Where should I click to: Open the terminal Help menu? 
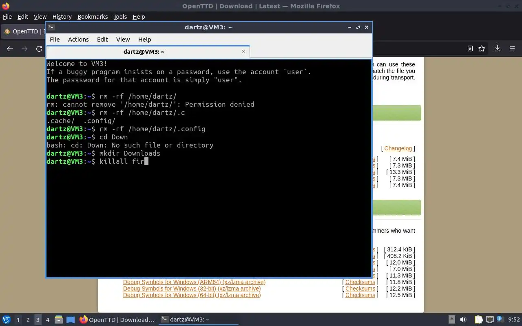tap(144, 40)
